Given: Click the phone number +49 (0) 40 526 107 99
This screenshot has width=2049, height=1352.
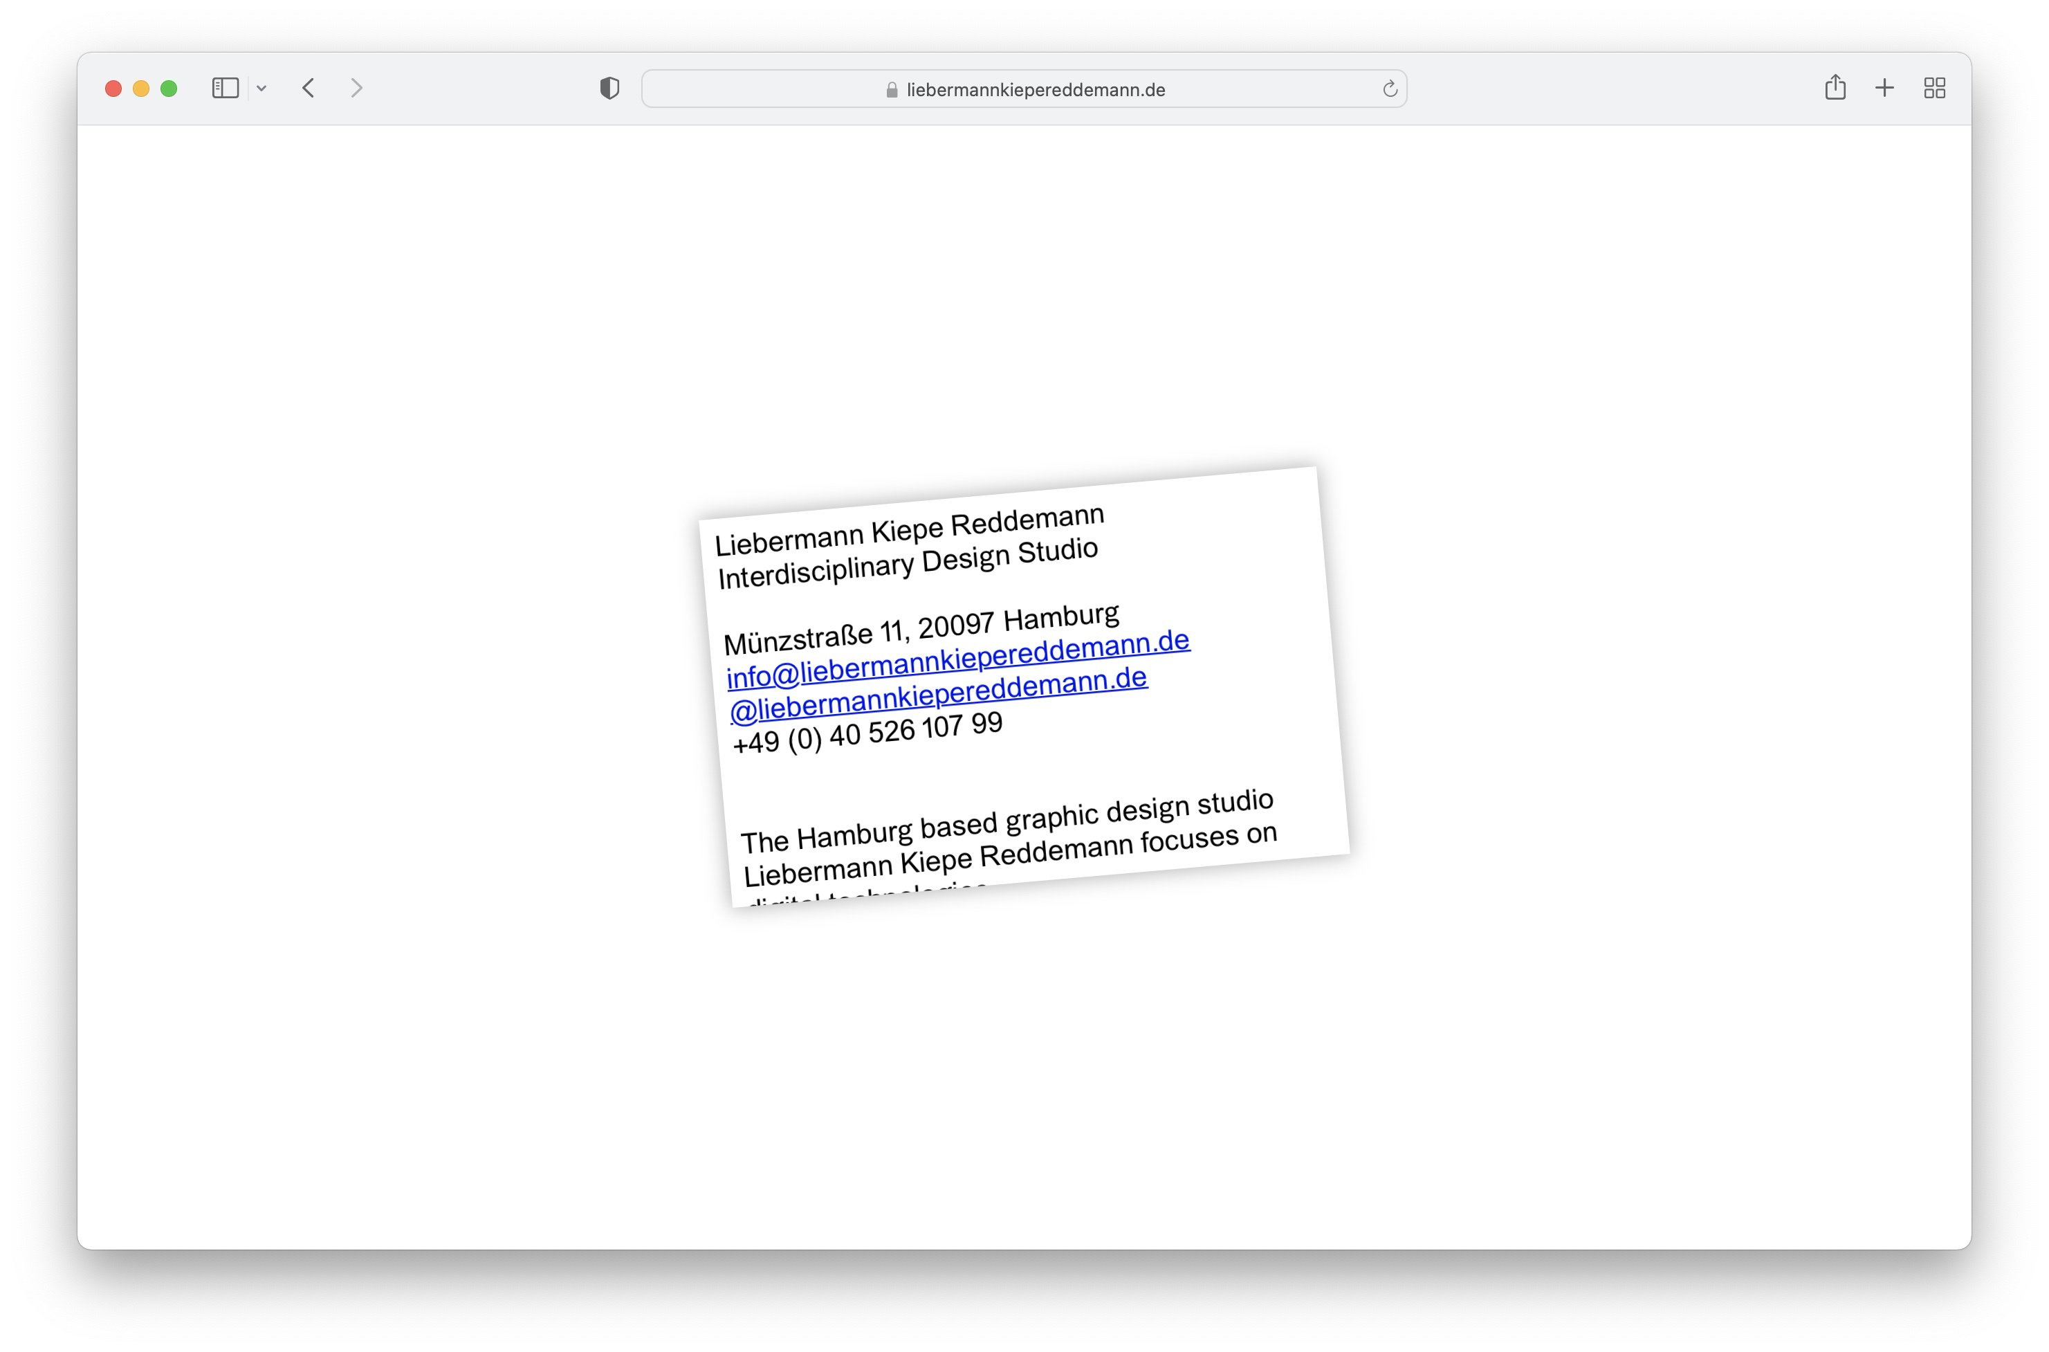Looking at the screenshot, I should click(867, 733).
